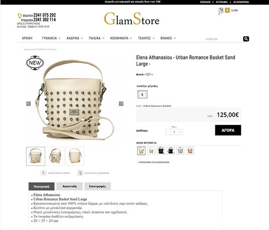Image resolution: width=269 pixels, height=230 pixels.
Task: Click the black search magnifier icon
Action: [246, 39]
